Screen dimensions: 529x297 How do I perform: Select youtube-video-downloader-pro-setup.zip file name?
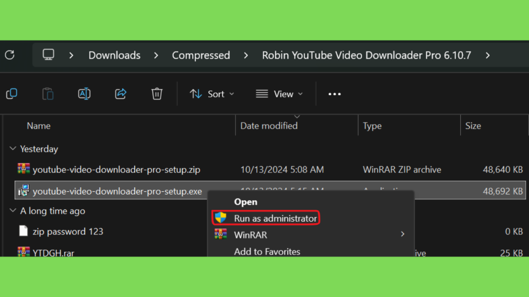tap(116, 169)
